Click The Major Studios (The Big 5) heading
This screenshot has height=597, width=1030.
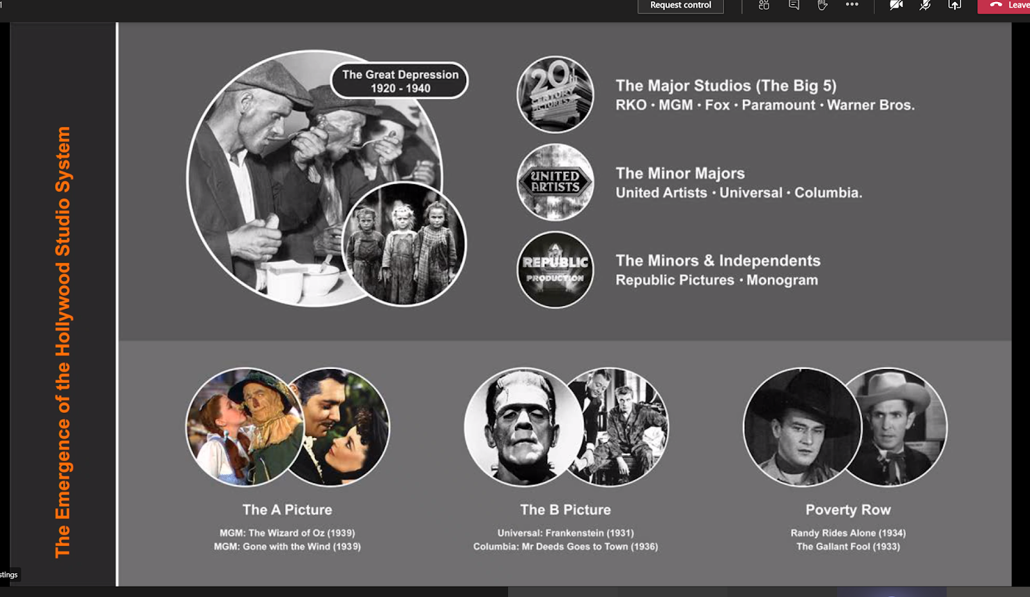(726, 86)
